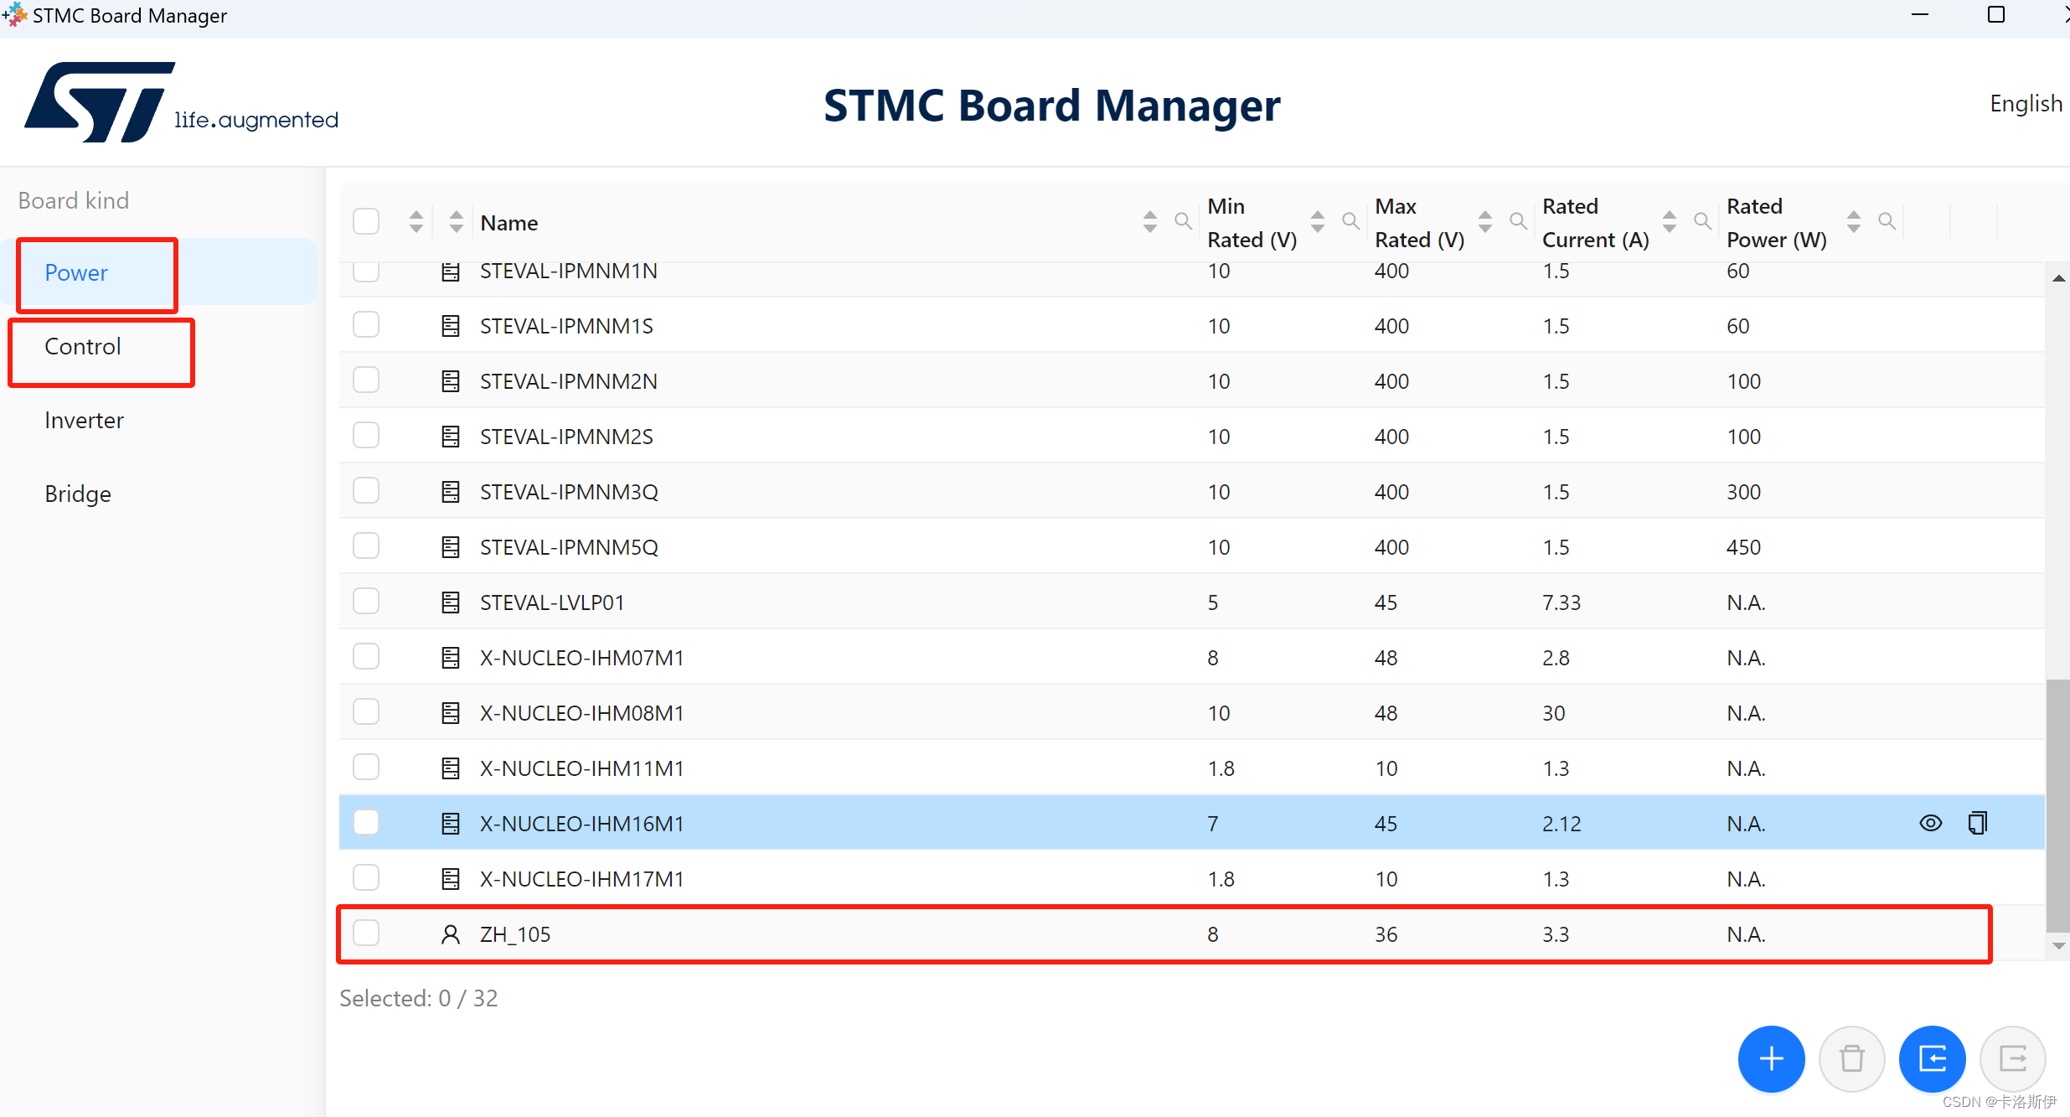Click the eye view icon on X-NUCLEO-IHM16M1 row
The height and width of the screenshot is (1117, 2070).
(x=1930, y=823)
